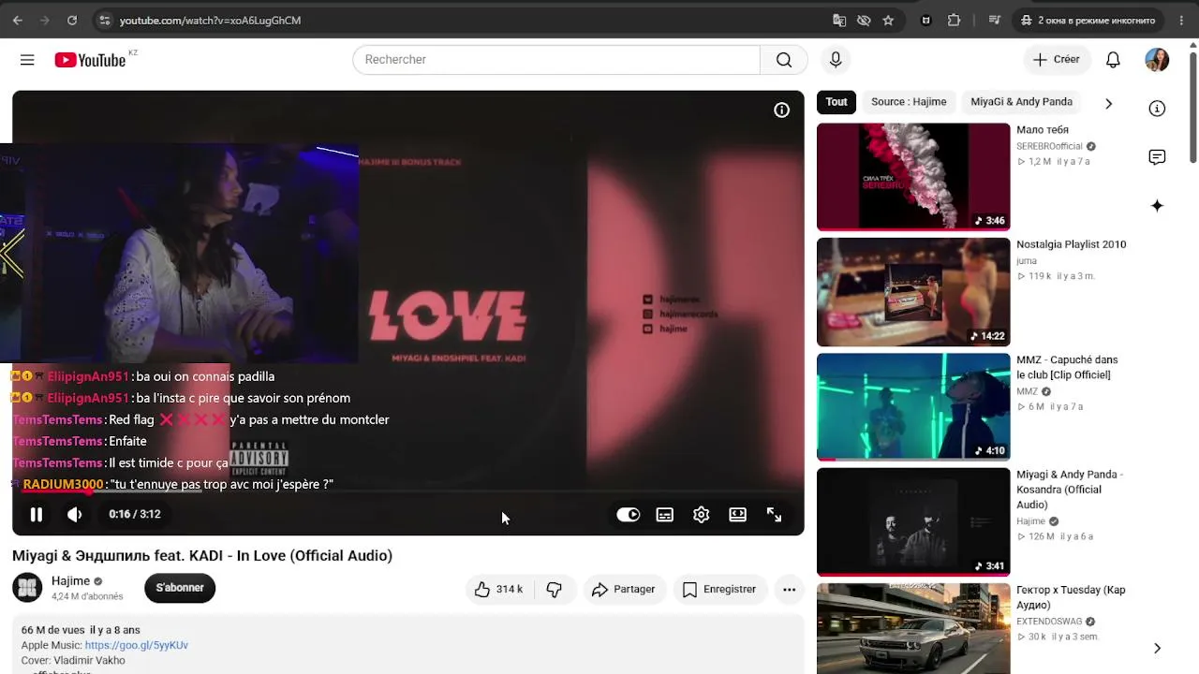The height and width of the screenshot is (674, 1199).
Task: Open the YouTube guide hamburger menu
Action: (x=27, y=60)
